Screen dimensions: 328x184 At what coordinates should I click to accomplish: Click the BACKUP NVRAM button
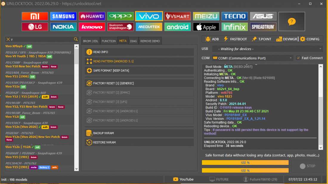[x=139, y=133]
